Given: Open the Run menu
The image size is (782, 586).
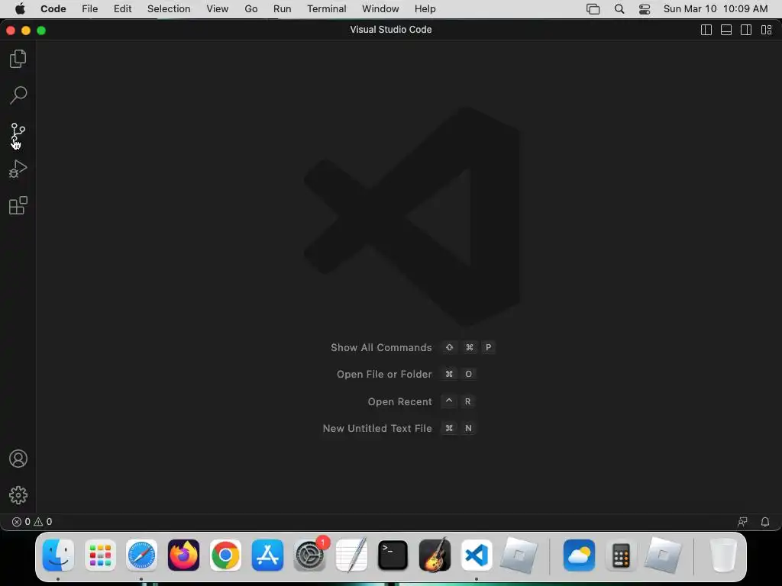Looking at the screenshot, I should [283, 9].
